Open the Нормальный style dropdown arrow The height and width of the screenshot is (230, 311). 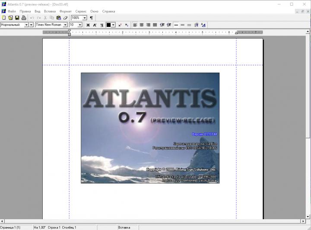pos(26,25)
